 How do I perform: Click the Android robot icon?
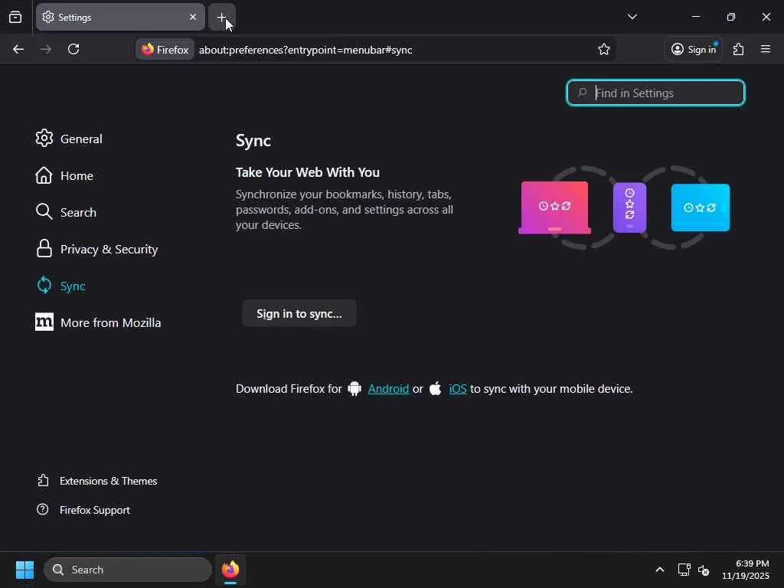click(354, 388)
